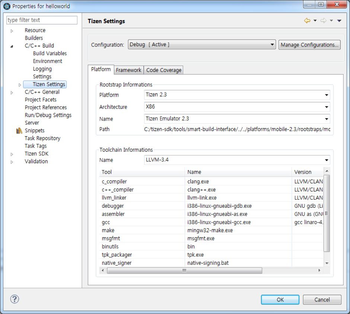Open the Configuration dropdown
The image size is (350, 314).
pos(202,44)
